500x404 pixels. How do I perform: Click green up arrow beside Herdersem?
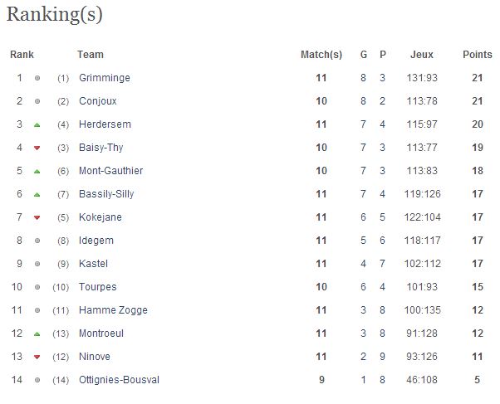tap(37, 125)
